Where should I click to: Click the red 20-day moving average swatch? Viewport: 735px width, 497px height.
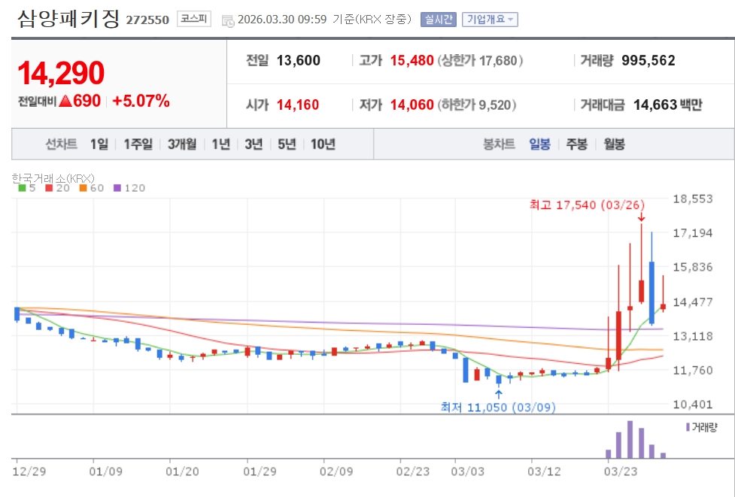(x=49, y=188)
